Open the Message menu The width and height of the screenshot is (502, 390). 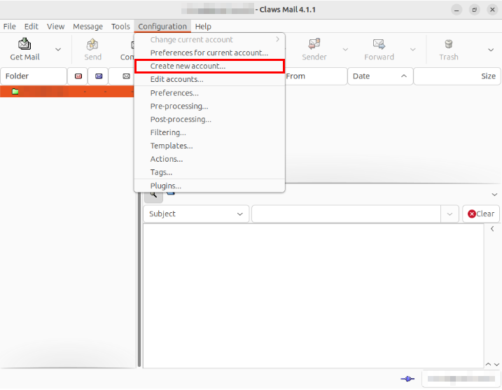(x=88, y=26)
